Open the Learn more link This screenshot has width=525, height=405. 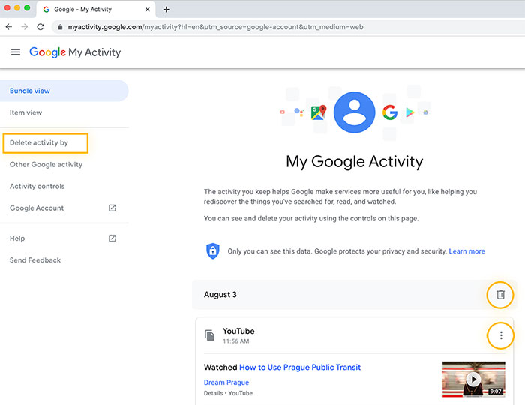[466, 251]
